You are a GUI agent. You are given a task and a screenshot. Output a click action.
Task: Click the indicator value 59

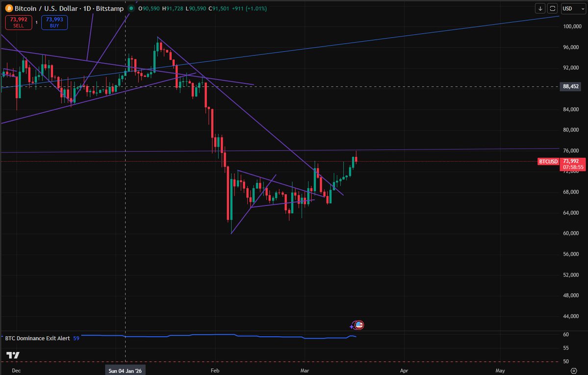pyautogui.click(x=76, y=338)
